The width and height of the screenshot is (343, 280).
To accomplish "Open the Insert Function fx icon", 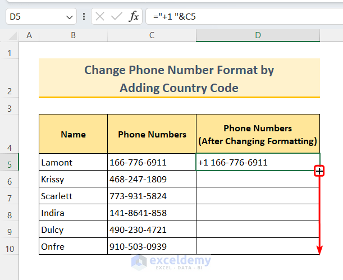I will click(134, 16).
